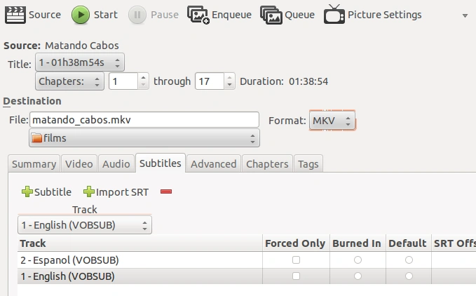Switch to the Audio tab
The width and height of the screenshot is (476, 296).
116,164
